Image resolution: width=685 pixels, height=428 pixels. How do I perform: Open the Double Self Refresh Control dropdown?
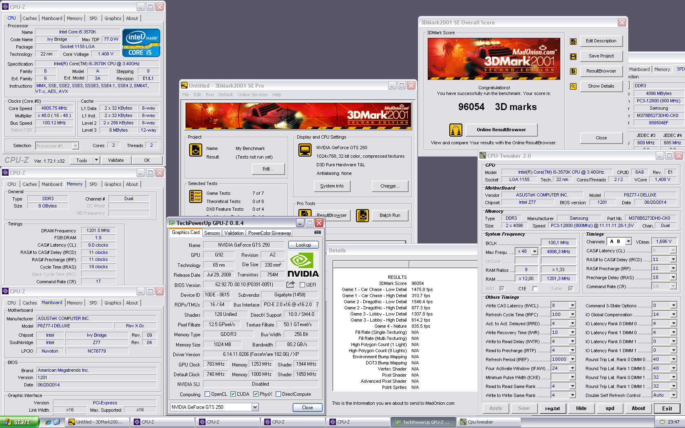[x=674, y=395]
